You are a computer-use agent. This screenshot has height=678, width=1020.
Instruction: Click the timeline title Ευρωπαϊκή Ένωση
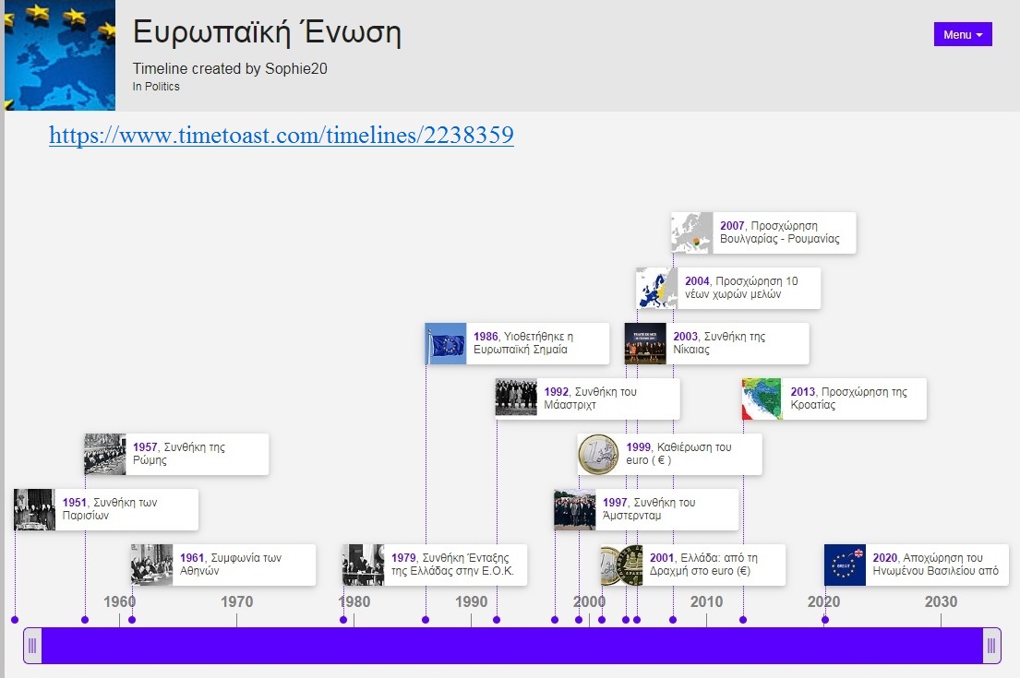tap(267, 32)
